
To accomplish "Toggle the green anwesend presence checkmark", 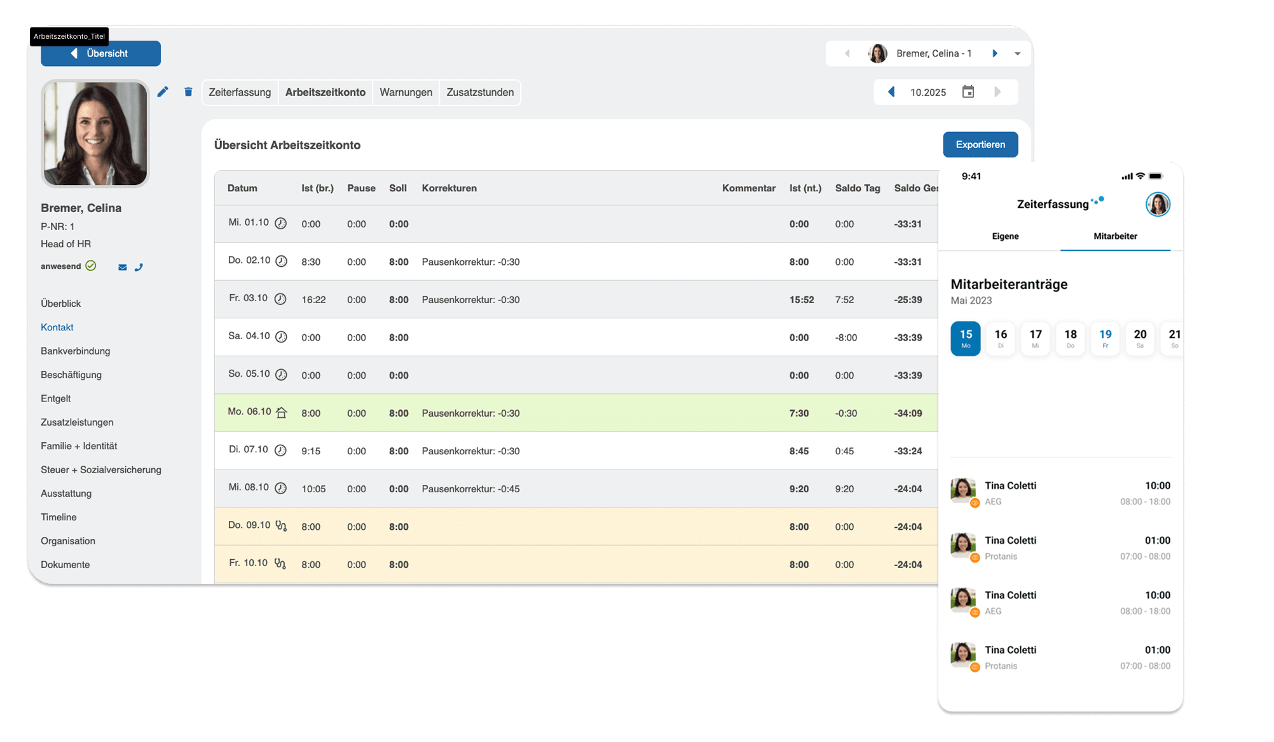I will pos(91,266).
